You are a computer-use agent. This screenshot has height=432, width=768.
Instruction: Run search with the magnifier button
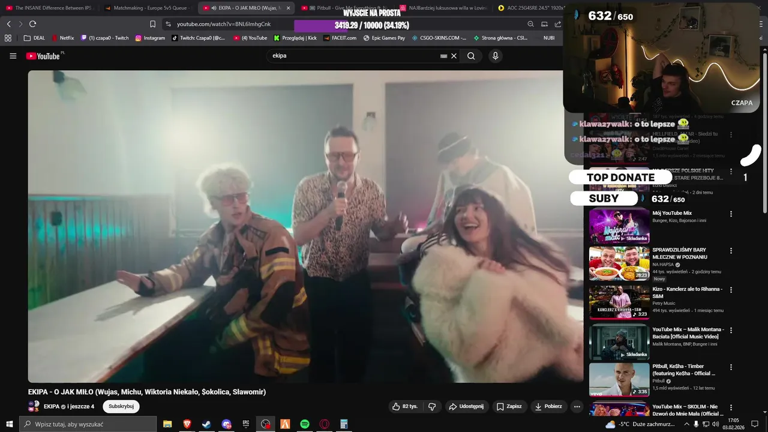coord(471,56)
